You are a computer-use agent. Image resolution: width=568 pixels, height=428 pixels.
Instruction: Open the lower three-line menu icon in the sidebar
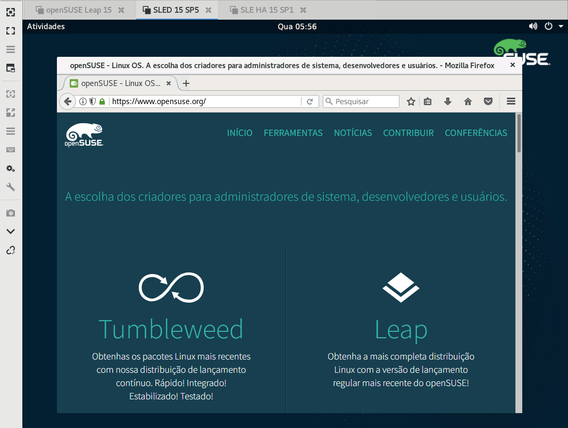tap(11, 131)
